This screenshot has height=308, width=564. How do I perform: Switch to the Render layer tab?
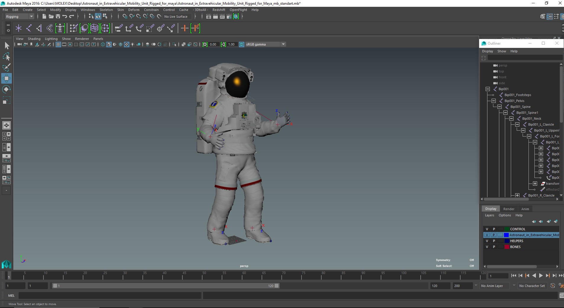point(509,209)
